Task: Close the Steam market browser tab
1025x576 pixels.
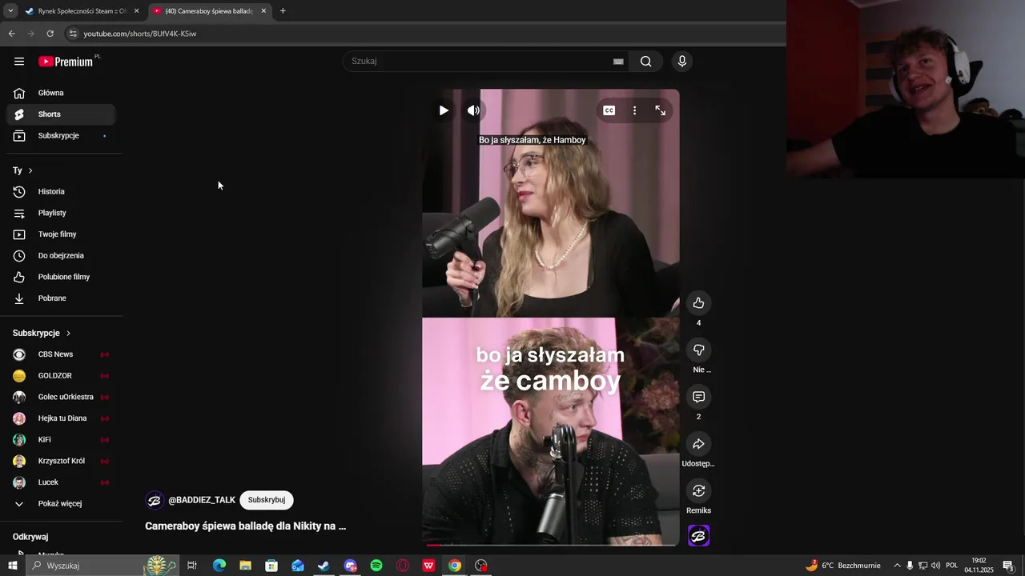Action: coord(136,11)
